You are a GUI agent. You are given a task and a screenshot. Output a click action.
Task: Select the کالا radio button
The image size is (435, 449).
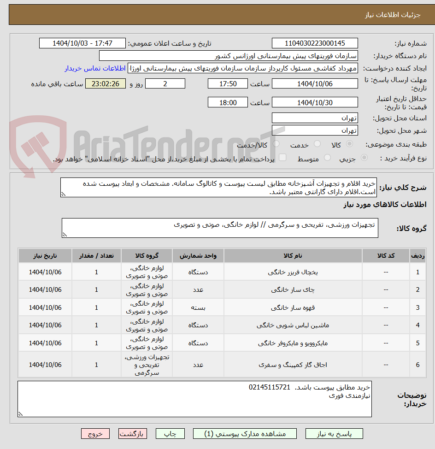(350, 144)
